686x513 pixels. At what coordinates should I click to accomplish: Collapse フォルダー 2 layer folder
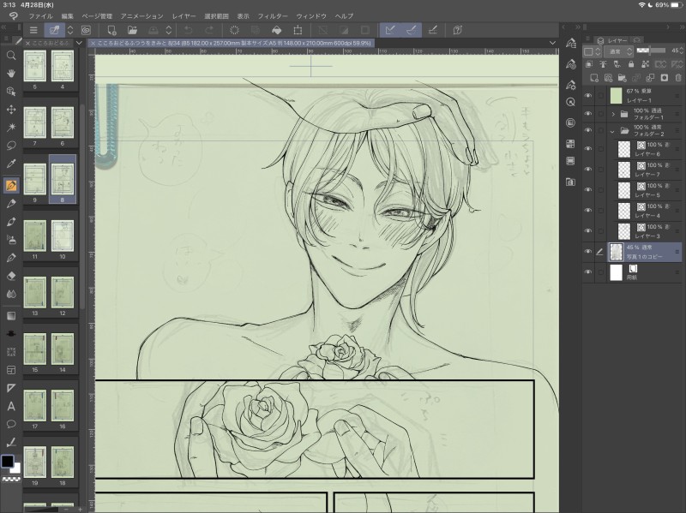[612, 131]
